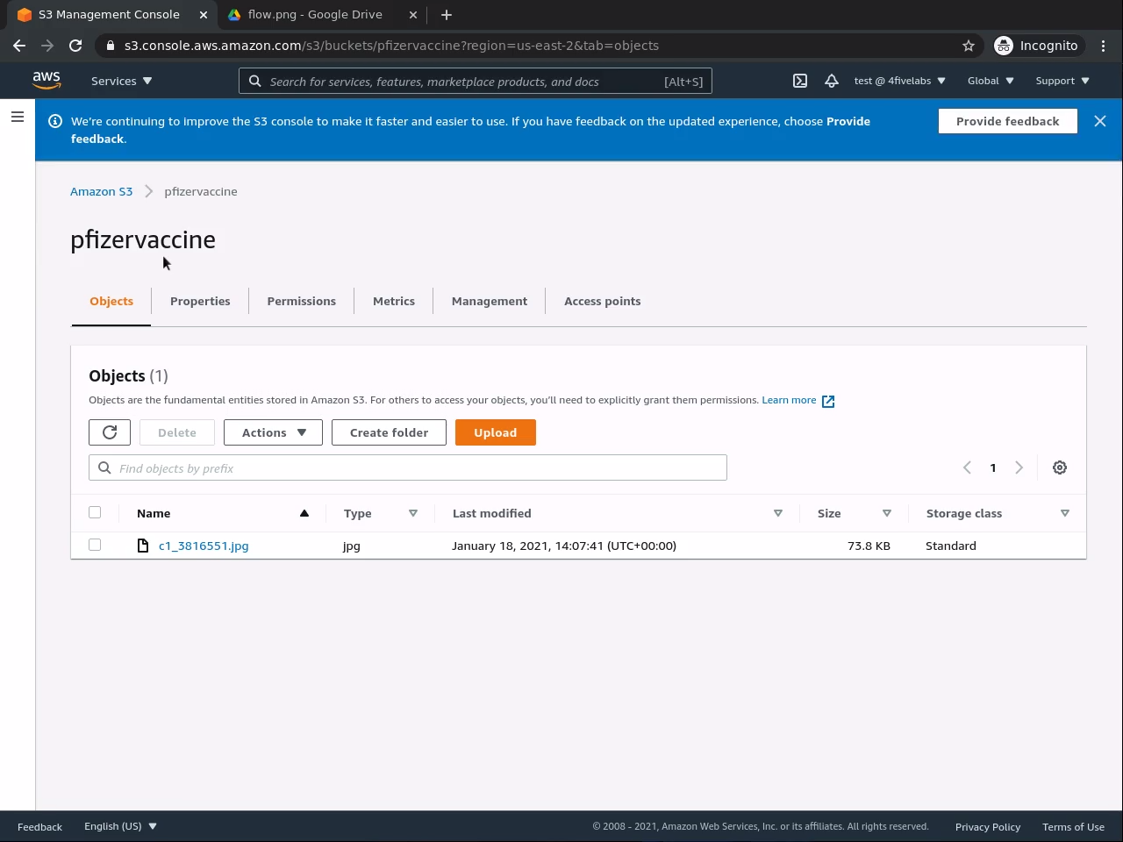The height and width of the screenshot is (842, 1123).
Task: Switch to the Properties tab
Action: click(x=200, y=301)
